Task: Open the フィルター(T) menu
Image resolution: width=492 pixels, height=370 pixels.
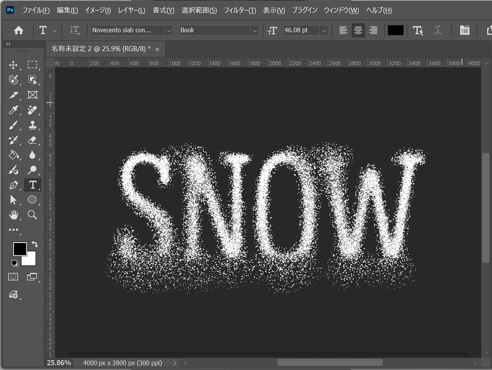Action: 240,10
